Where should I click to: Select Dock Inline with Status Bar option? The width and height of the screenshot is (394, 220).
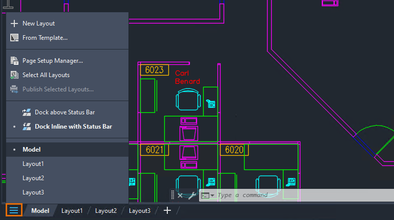pyautogui.click(x=67, y=127)
